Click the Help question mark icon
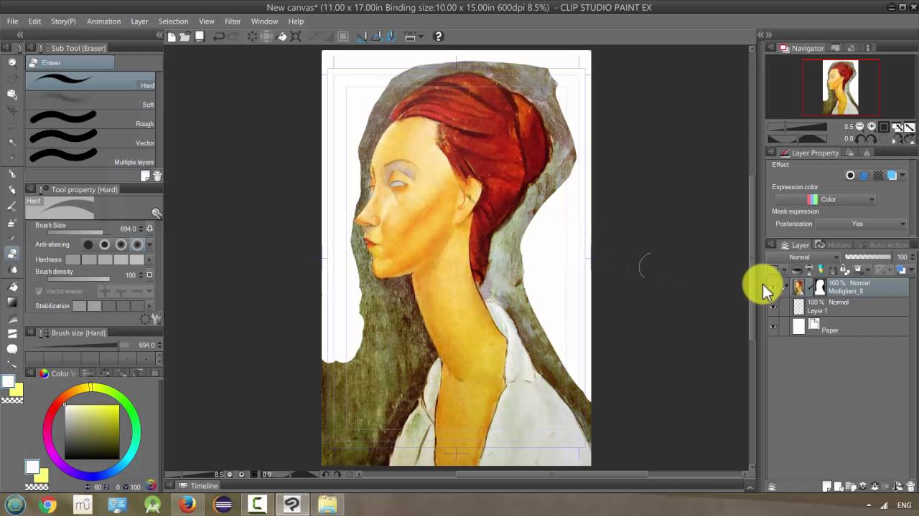 (439, 37)
